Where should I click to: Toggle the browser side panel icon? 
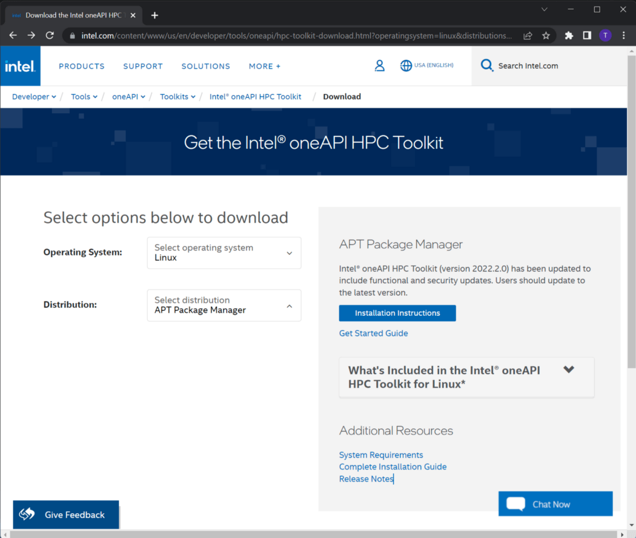587,36
